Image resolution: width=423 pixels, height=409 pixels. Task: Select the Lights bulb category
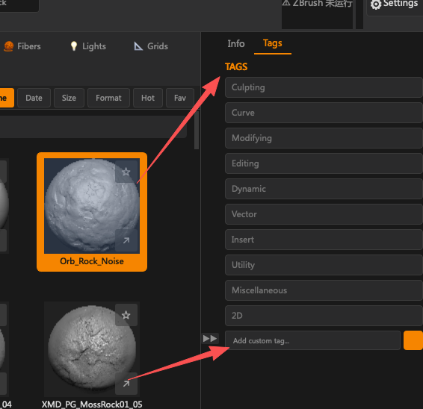74,46
